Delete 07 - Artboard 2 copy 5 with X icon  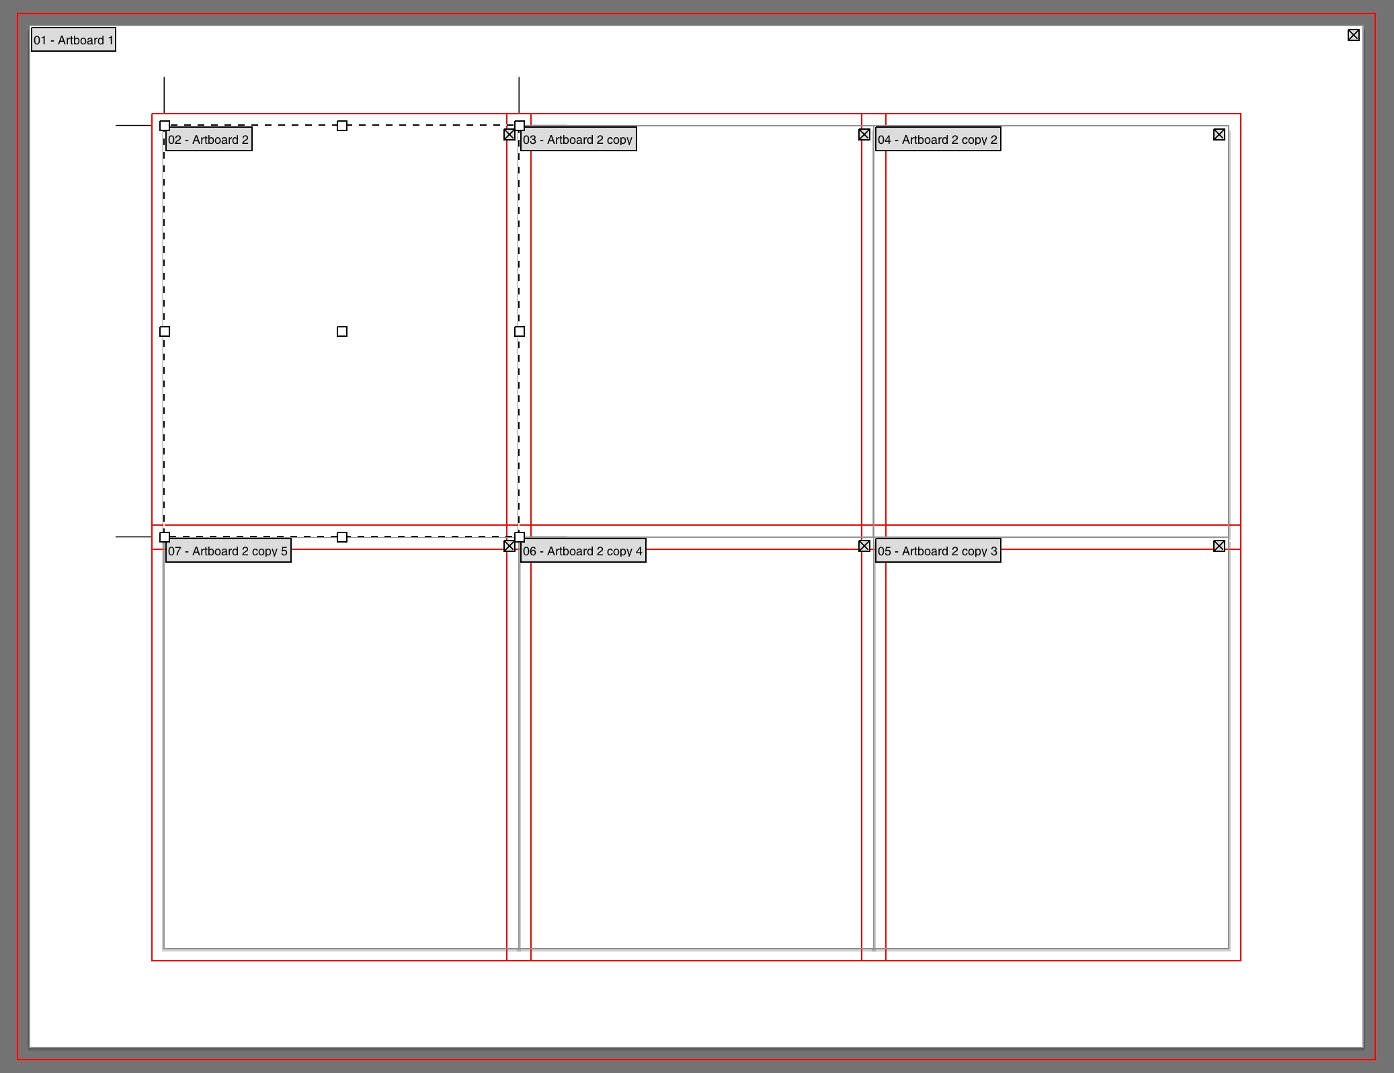509,546
